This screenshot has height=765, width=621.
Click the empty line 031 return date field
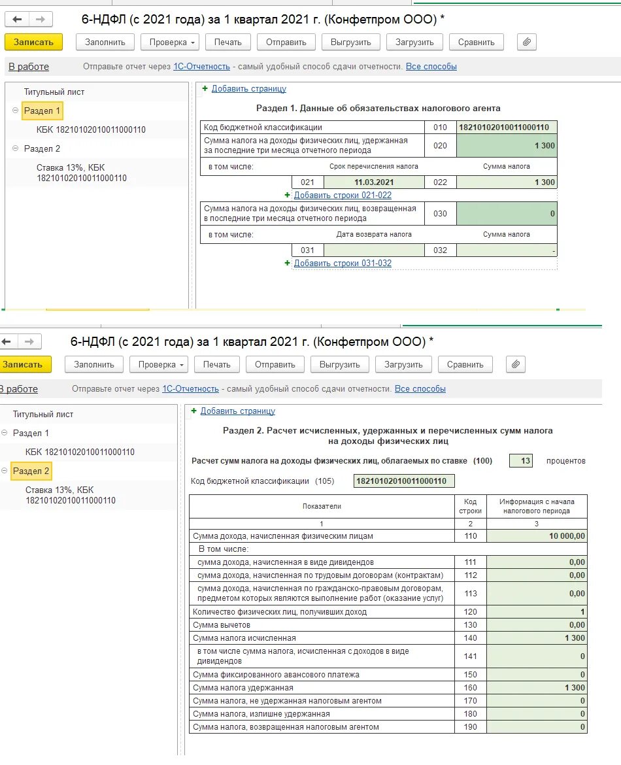[x=374, y=250]
